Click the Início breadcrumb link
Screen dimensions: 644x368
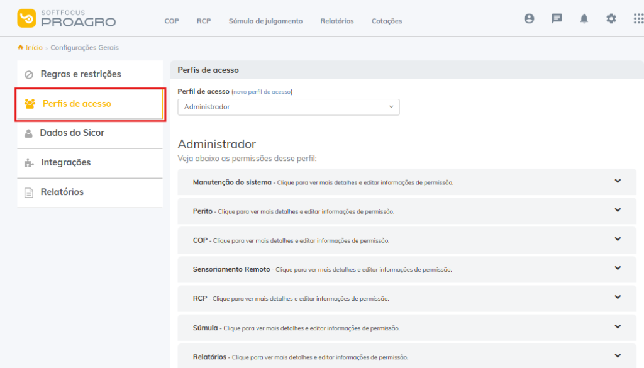point(34,48)
